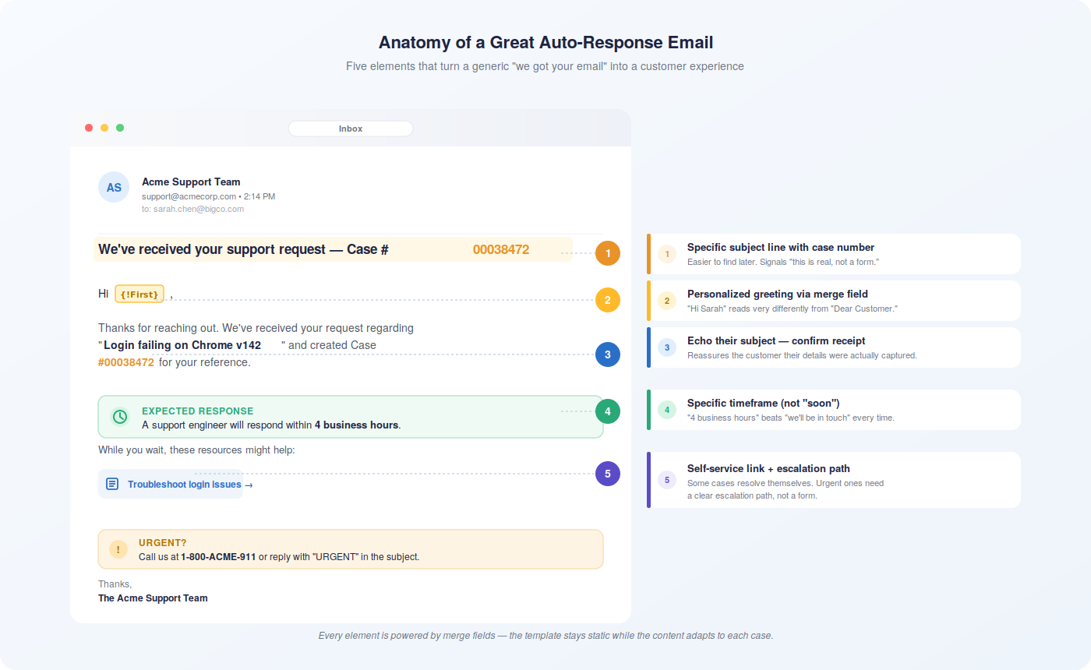Click blue callout marker number 3
Screen dimensions: 1091x670
coord(608,354)
